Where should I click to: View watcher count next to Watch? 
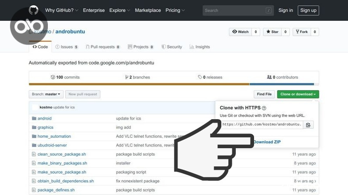[256, 32]
